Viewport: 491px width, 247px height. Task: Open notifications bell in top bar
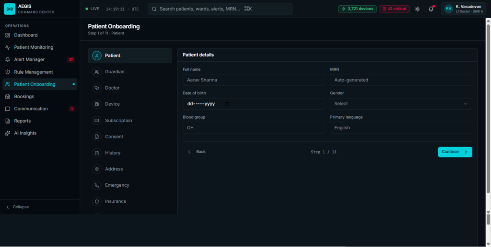[x=431, y=9]
